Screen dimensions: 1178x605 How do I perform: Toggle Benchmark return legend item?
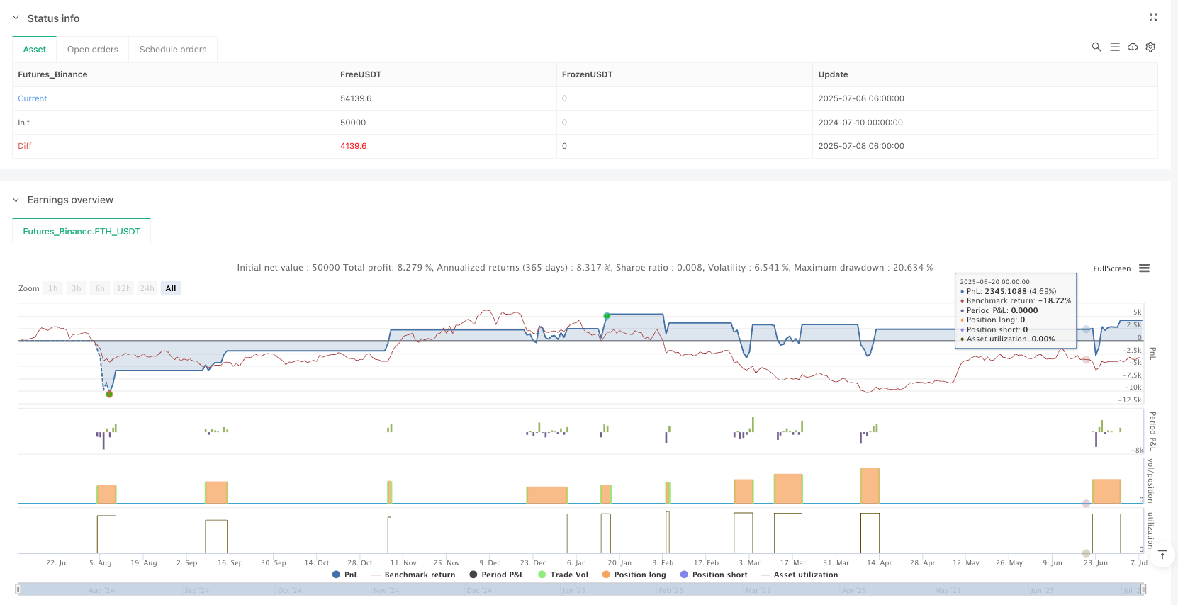pyautogui.click(x=413, y=575)
